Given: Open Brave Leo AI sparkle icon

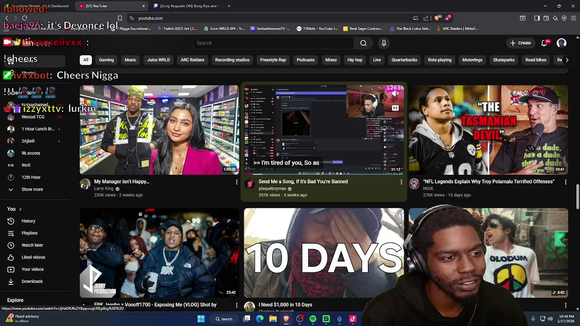Looking at the screenshot, I should pyautogui.click(x=555, y=18).
